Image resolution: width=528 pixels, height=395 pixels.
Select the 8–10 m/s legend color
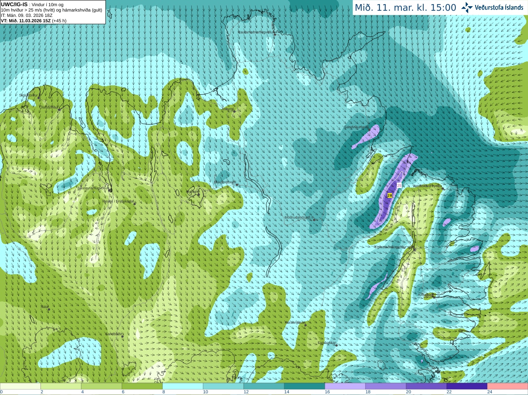[x=183, y=386]
